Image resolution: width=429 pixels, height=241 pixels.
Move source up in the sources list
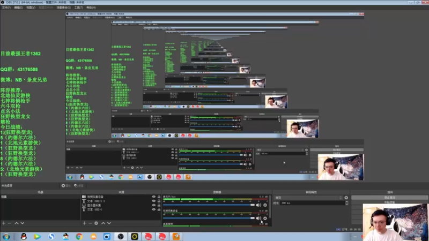tap(103, 223)
